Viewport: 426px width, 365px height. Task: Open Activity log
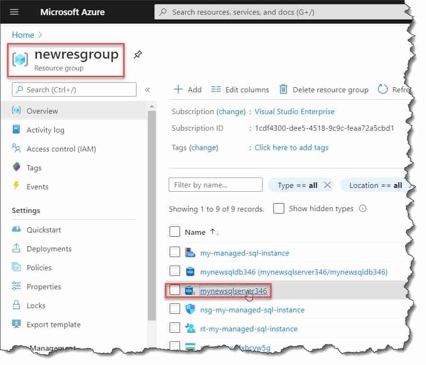point(45,130)
